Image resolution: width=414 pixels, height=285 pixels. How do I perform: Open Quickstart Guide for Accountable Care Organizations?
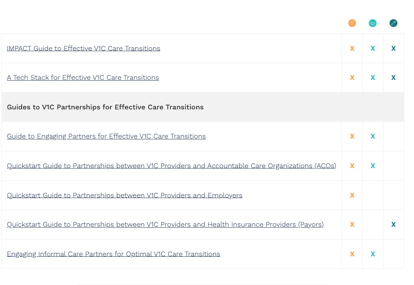pos(171,166)
